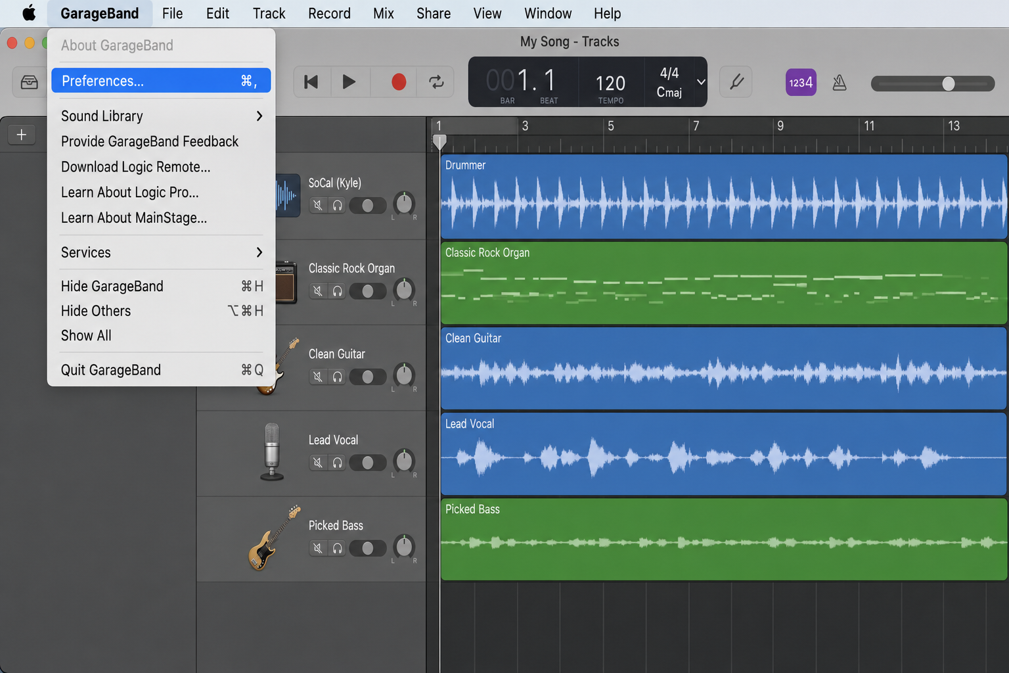Solo the SoCal (Kyle) track
The height and width of the screenshot is (673, 1009).
coord(337,206)
